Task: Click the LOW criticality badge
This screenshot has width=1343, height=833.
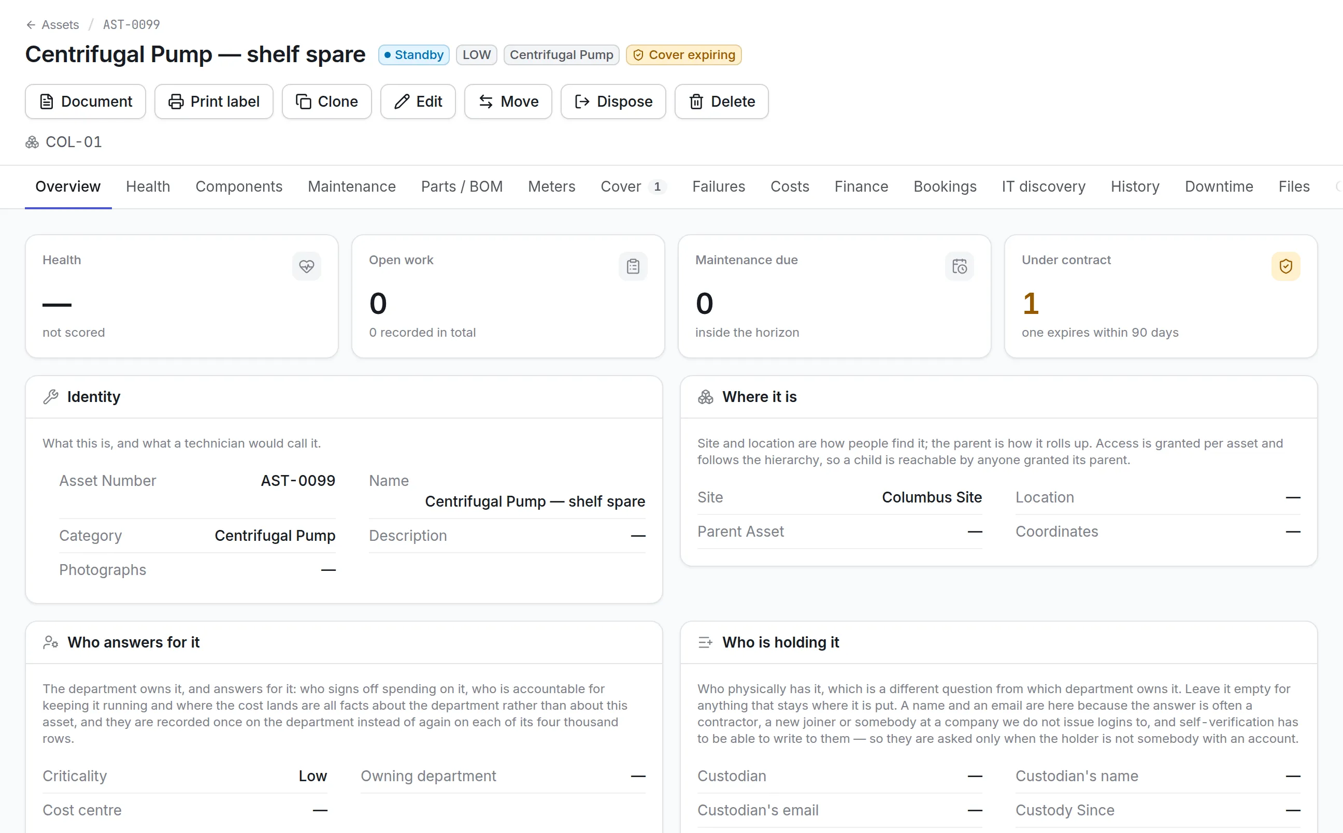Action: [477, 55]
